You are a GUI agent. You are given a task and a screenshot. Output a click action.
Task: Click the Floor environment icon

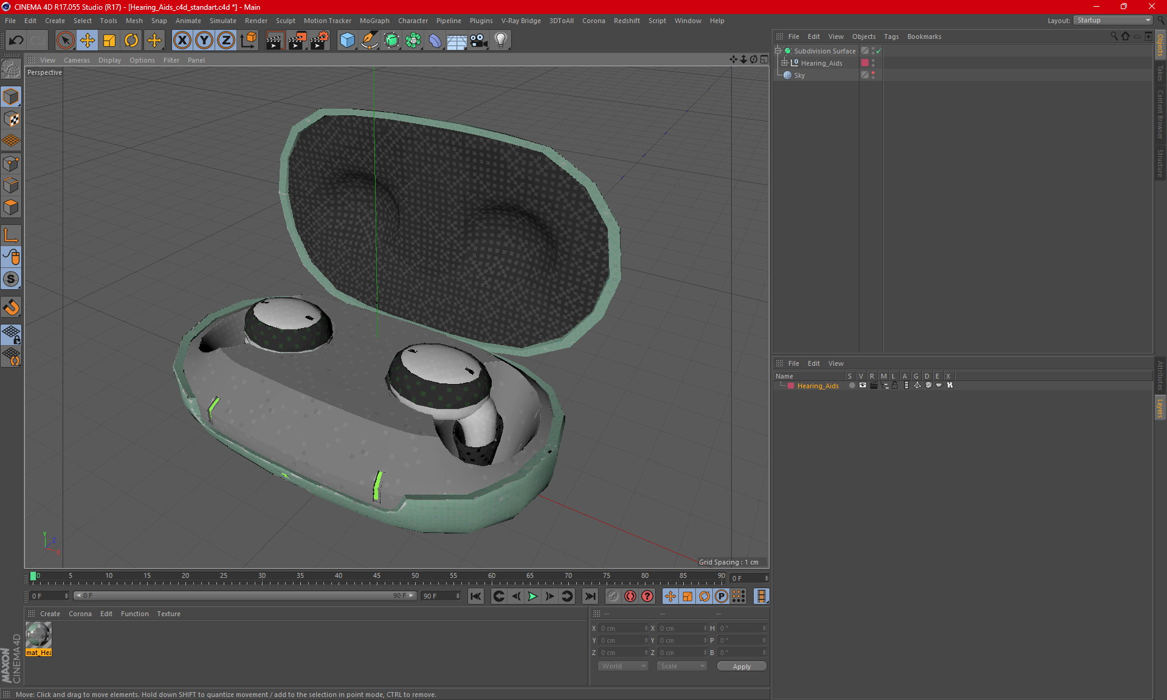point(456,41)
